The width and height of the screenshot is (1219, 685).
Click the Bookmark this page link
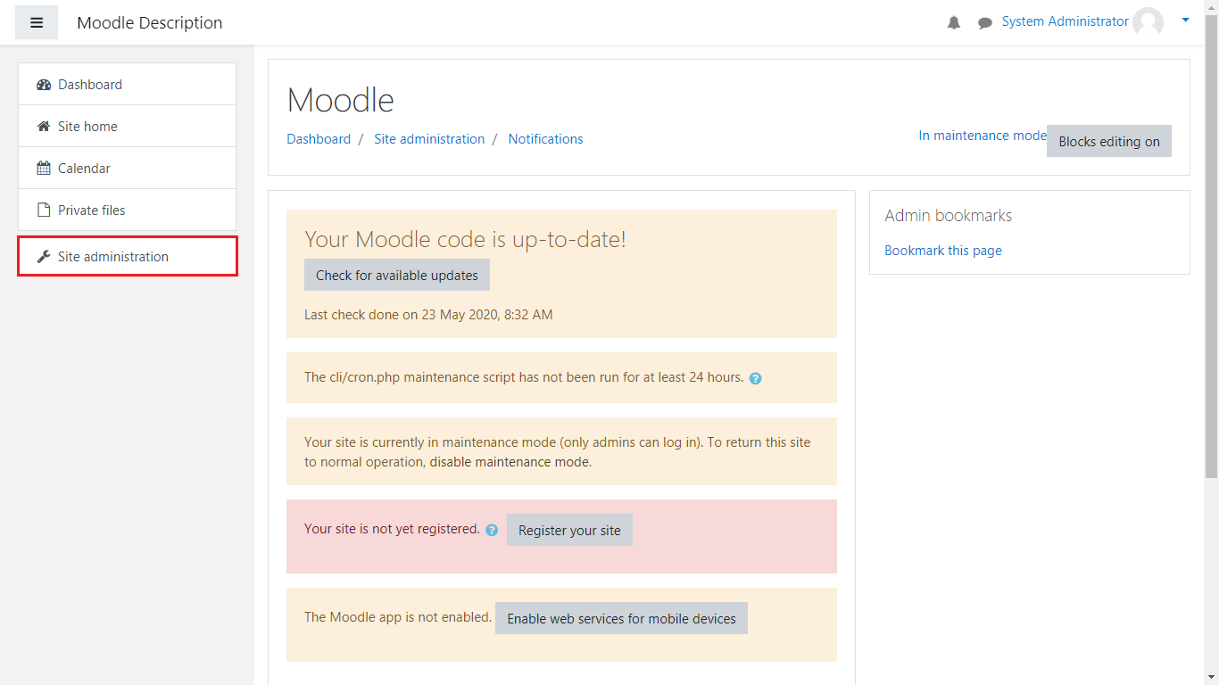(x=942, y=251)
